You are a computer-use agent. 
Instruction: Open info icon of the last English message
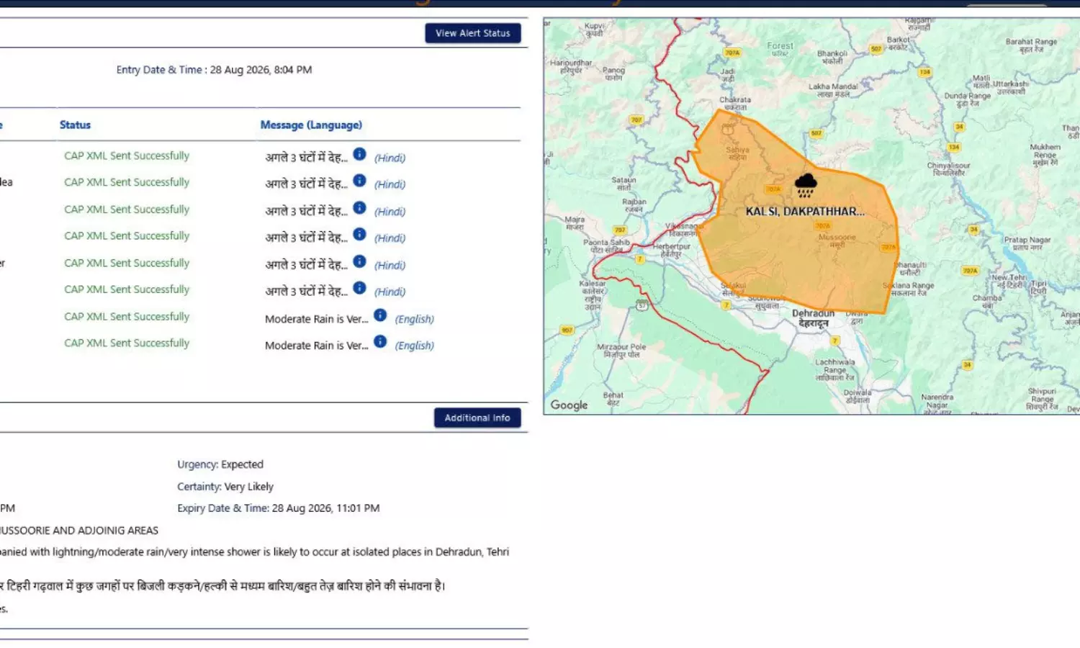[x=380, y=342]
